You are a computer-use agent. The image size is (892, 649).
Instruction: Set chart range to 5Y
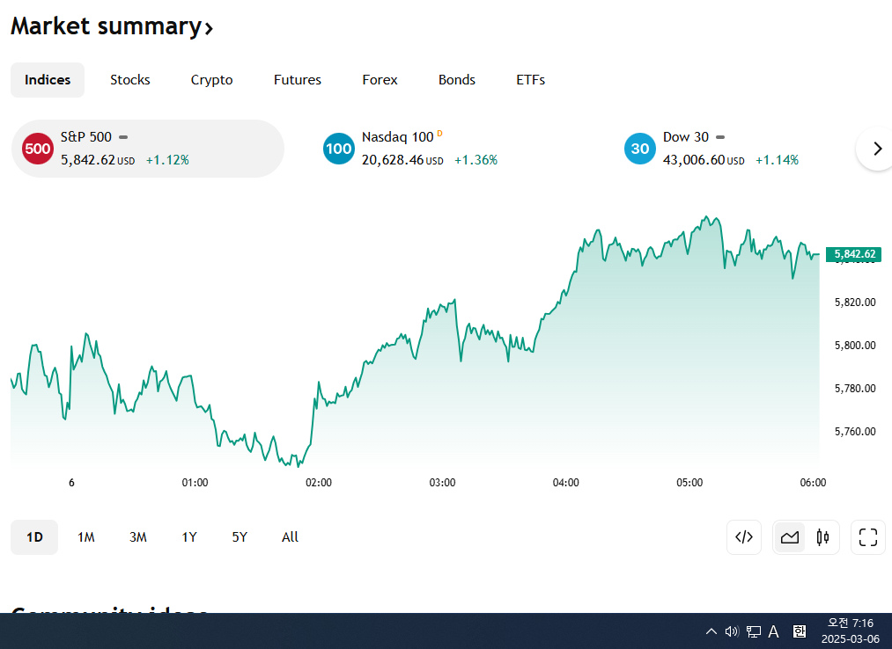click(x=240, y=537)
